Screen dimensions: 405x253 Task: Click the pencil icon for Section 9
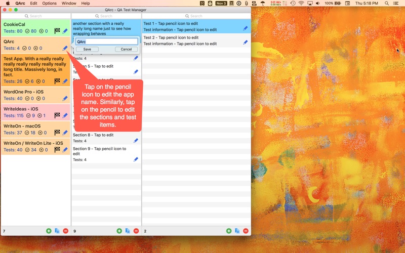pyautogui.click(x=136, y=159)
